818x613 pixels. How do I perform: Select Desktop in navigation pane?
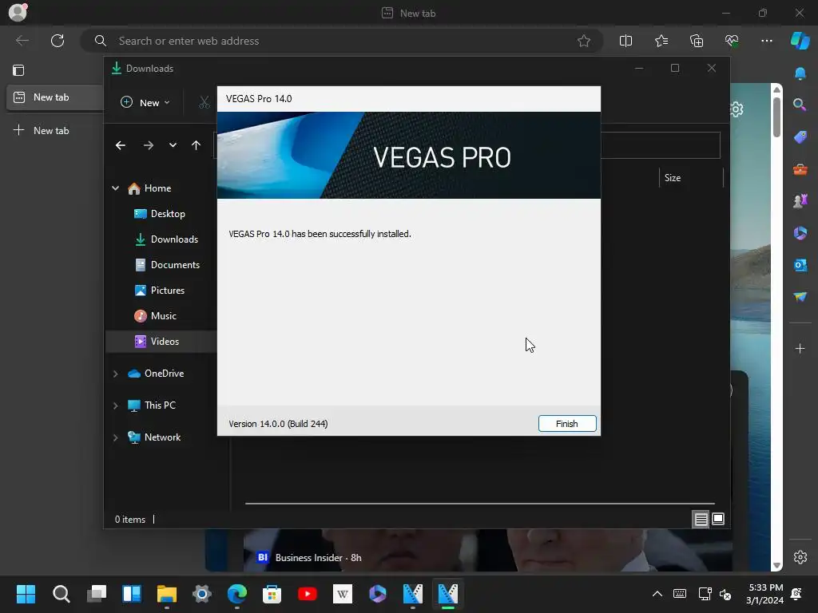168,214
